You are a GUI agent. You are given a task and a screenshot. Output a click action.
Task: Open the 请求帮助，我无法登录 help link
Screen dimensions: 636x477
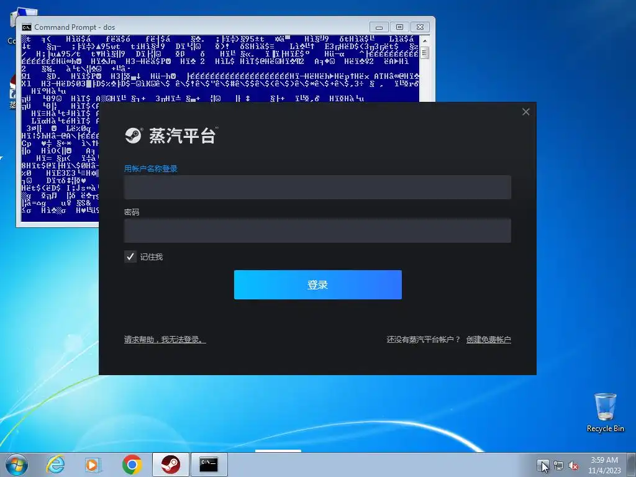click(165, 340)
